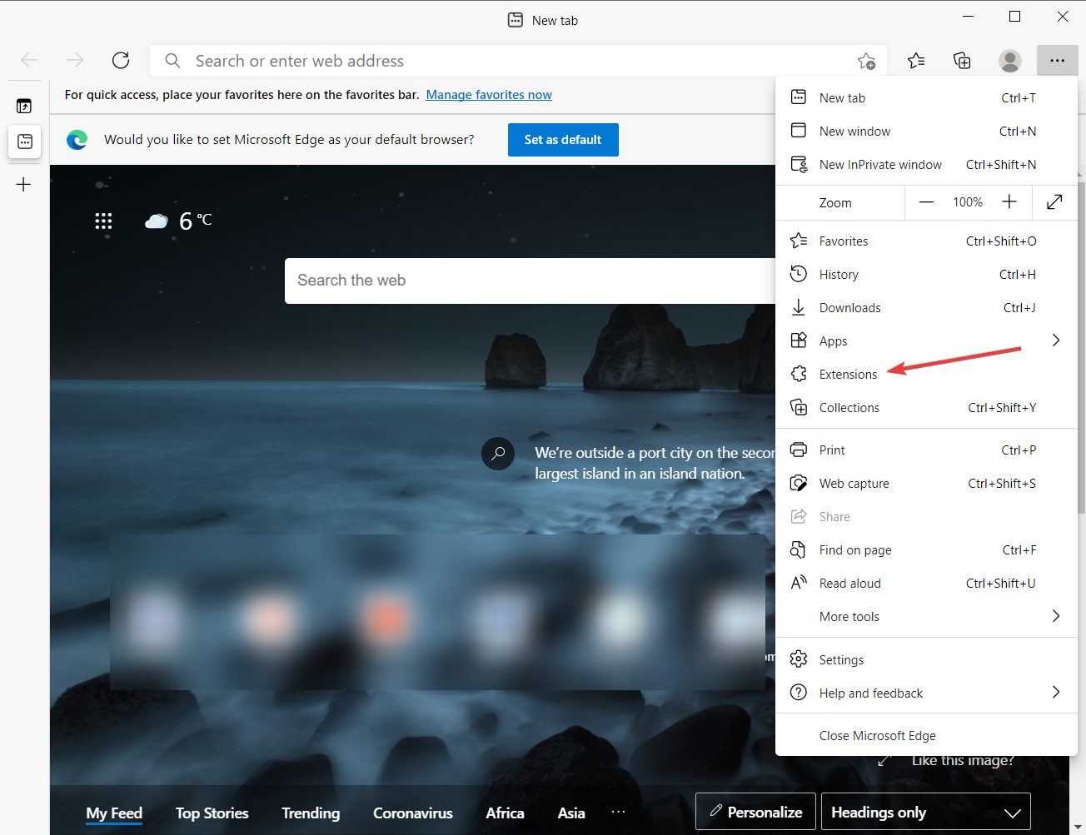The image size is (1086, 835).
Task: Expand the Apps submenu
Action: coord(926,340)
